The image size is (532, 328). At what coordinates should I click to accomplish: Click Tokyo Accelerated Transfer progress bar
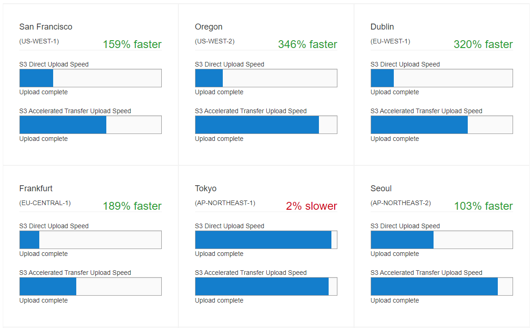point(266,286)
